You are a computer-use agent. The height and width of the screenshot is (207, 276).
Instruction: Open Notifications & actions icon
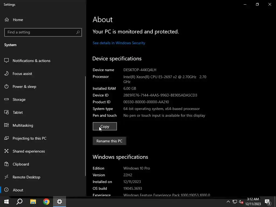tap(6, 61)
